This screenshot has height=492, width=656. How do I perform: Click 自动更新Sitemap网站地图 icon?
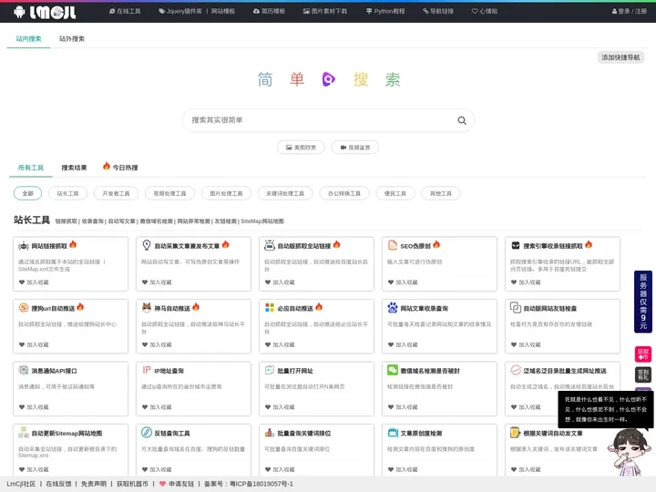pyautogui.click(x=24, y=433)
